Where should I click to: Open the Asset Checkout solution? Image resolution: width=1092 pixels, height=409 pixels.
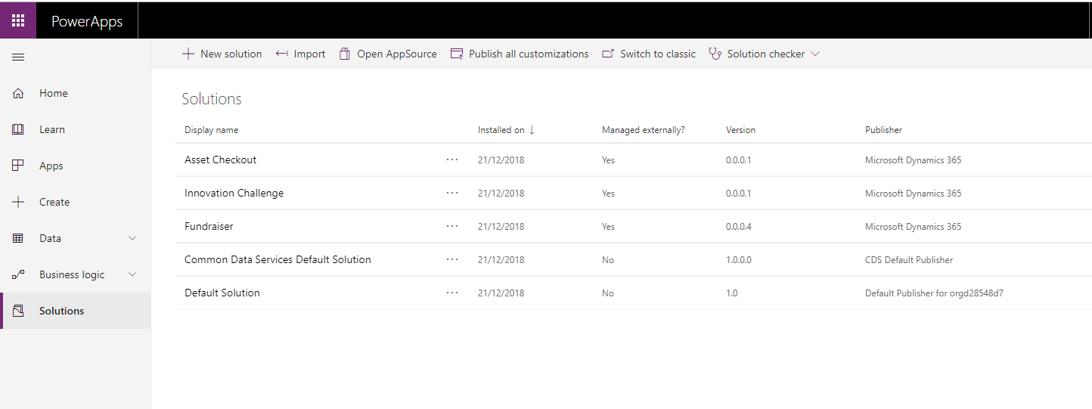point(220,160)
